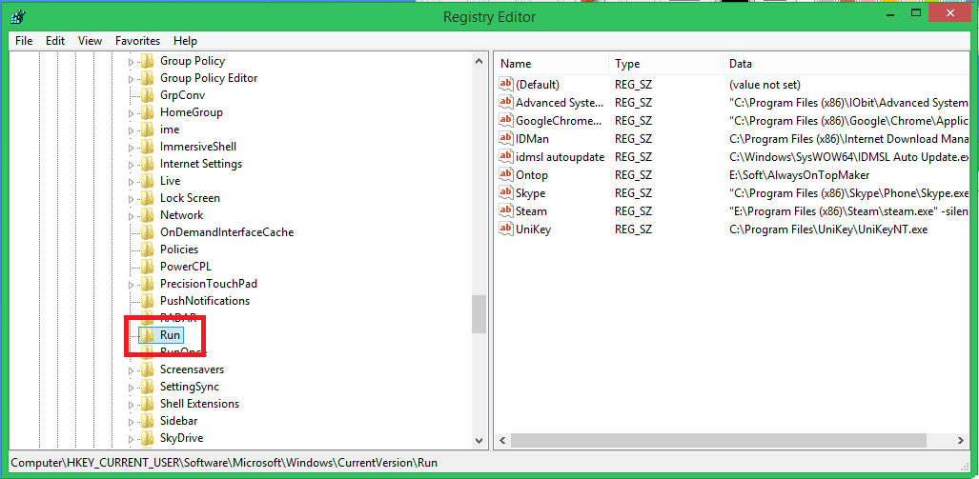Expand the Group Policy Editor key

point(131,79)
